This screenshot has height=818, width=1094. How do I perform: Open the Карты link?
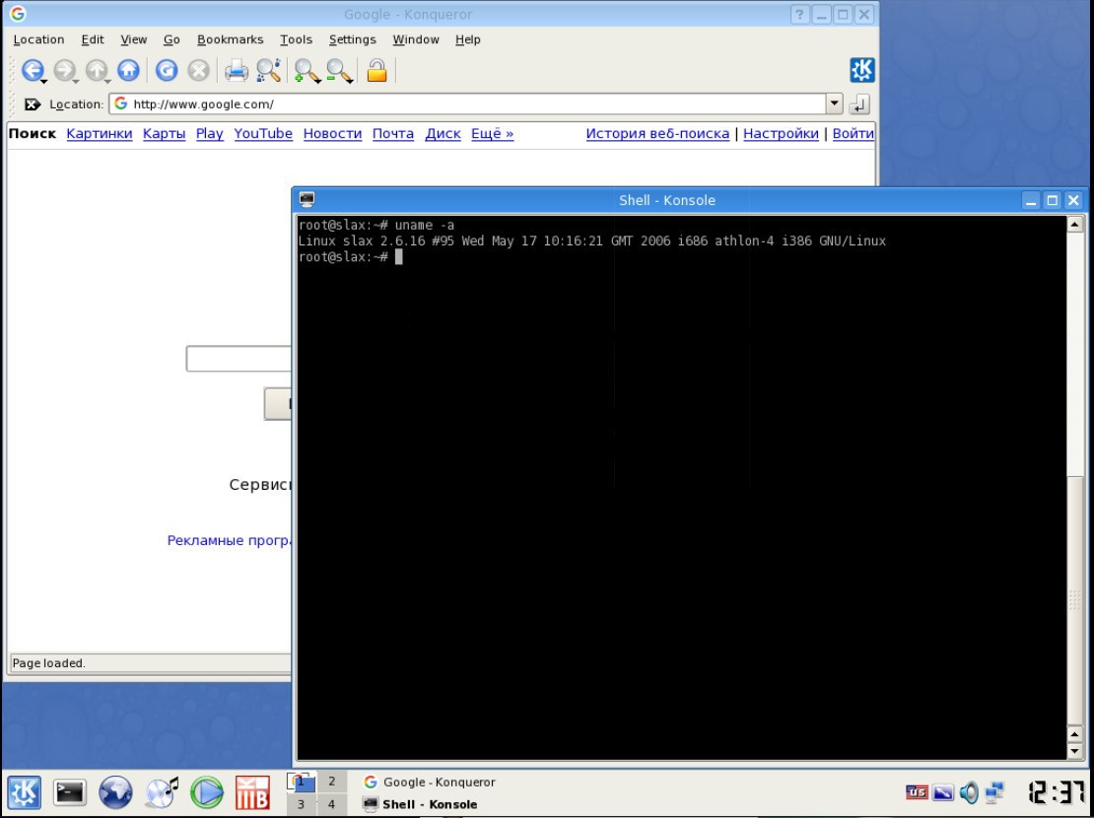point(164,133)
